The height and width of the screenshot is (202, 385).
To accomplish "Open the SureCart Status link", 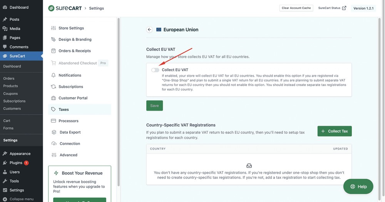I will [x=332, y=8].
